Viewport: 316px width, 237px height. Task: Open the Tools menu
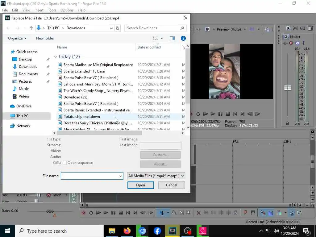pos(52,10)
